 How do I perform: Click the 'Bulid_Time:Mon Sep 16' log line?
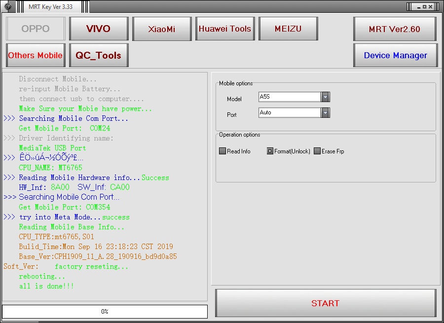96,247
